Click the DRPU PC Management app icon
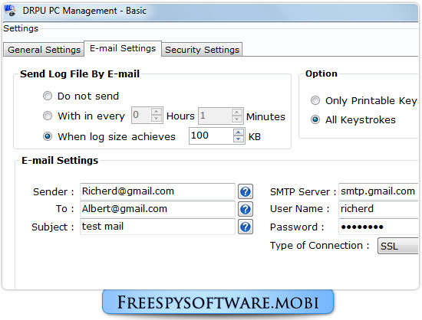Viewport: 422px width, 320px height. pyautogui.click(x=10, y=11)
